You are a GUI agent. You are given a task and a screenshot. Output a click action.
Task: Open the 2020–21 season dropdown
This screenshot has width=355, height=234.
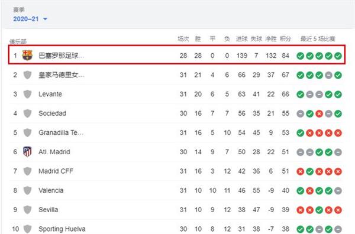pos(30,19)
